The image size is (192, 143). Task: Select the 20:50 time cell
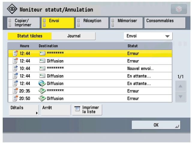click(x=25, y=98)
